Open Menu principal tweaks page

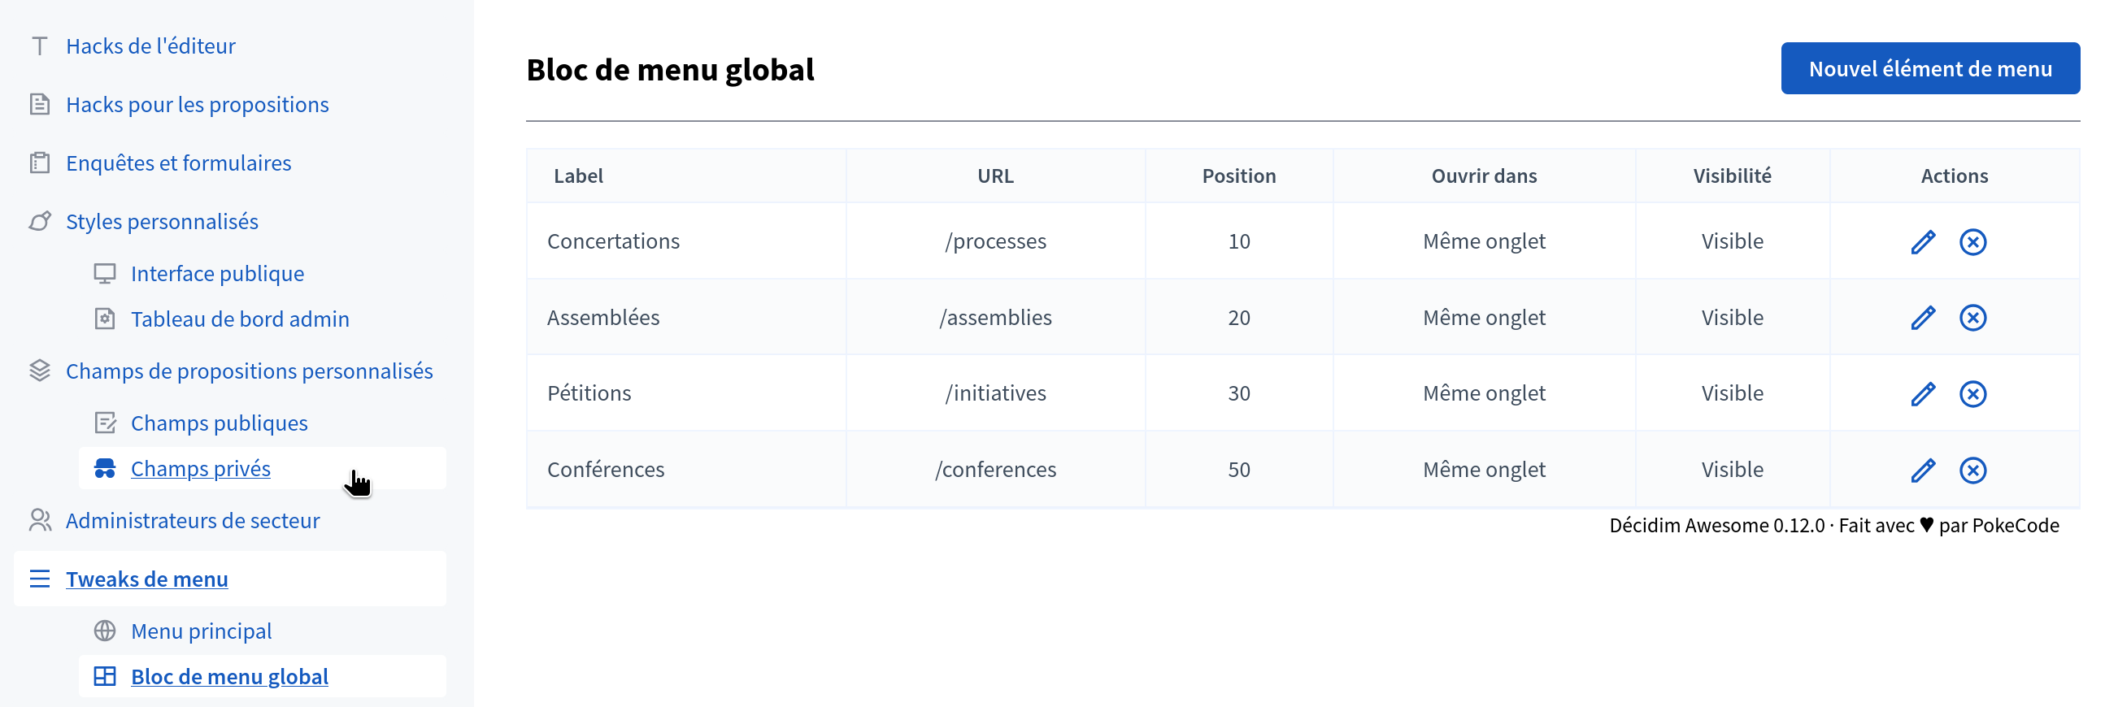[200, 631]
